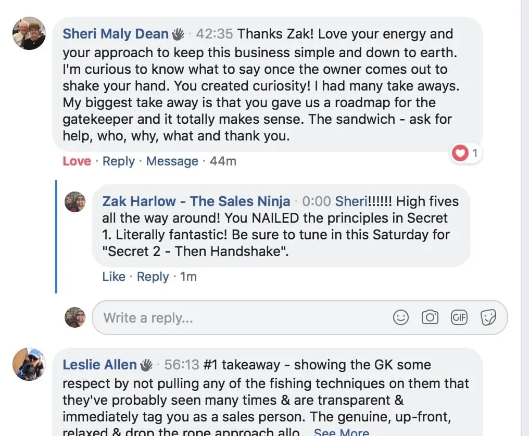Click the wave badge next to Sheri Maly Dean

178,34
